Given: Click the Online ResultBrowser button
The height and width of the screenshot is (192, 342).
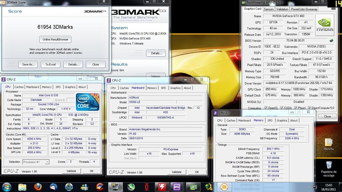Looking at the screenshot, I should pos(55,39).
